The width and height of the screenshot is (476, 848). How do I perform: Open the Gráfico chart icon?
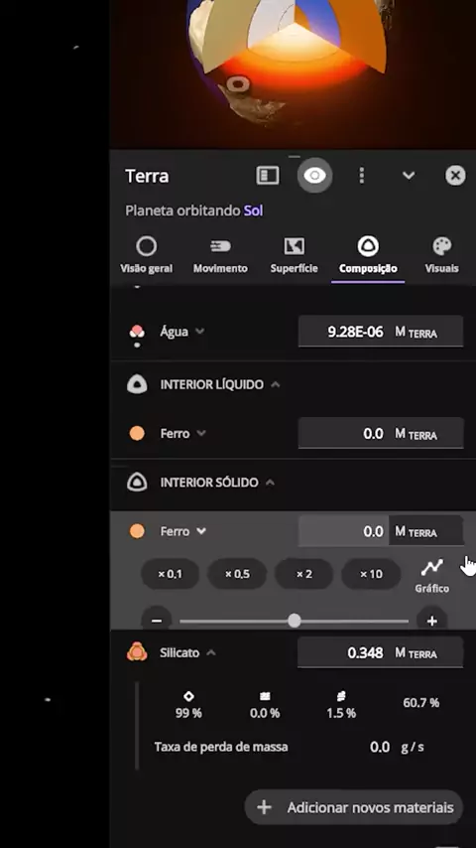pos(431,567)
